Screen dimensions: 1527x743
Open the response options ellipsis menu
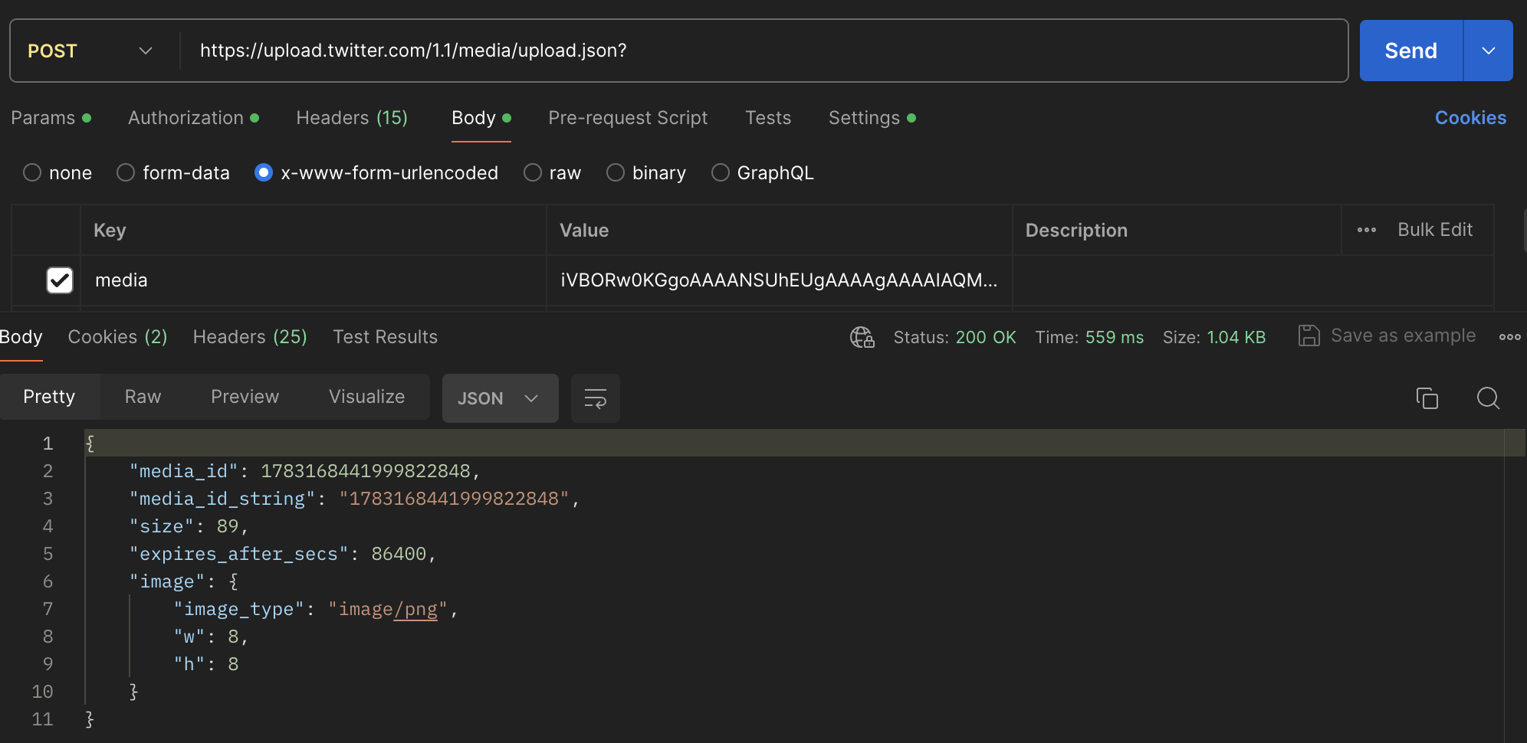(x=1509, y=337)
